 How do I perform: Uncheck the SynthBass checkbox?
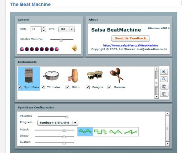point(20,87)
